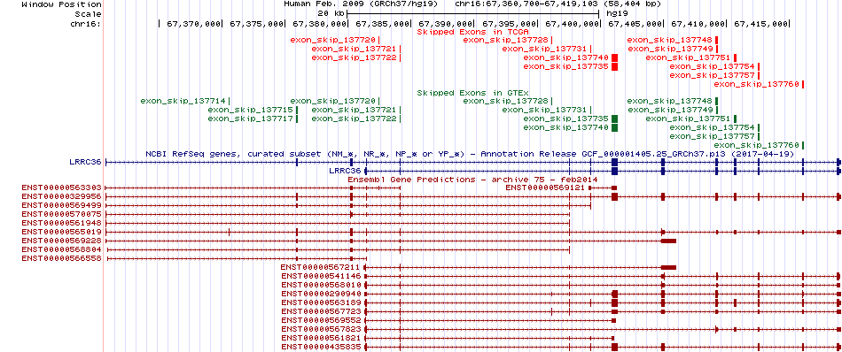Click the Scale row label
The image size is (842, 352).
88,14
